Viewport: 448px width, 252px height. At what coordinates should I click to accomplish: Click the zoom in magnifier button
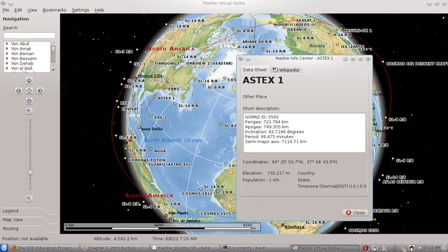click(29, 111)
